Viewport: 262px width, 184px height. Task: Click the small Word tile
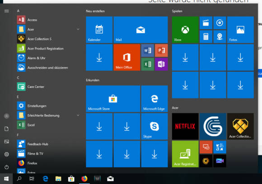tap(147, 51)
